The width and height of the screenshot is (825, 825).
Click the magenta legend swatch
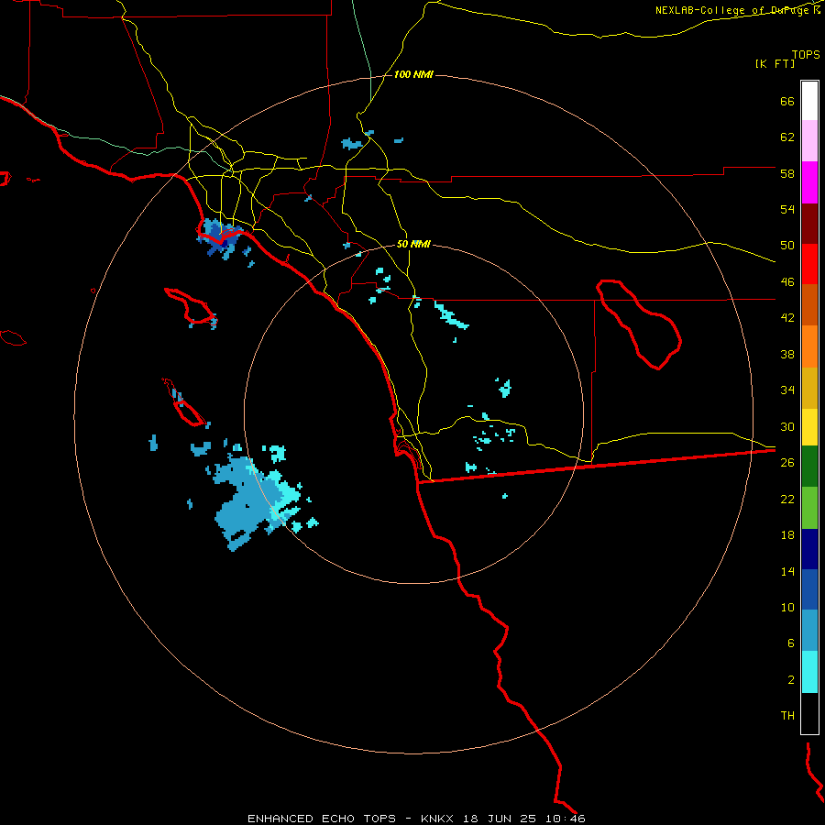(809, 182)
